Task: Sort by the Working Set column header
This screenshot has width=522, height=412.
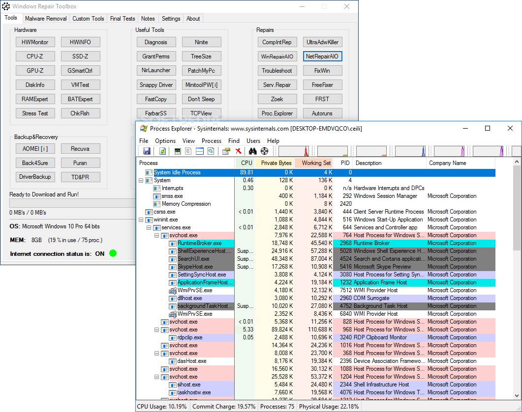Action: point(314,163)
